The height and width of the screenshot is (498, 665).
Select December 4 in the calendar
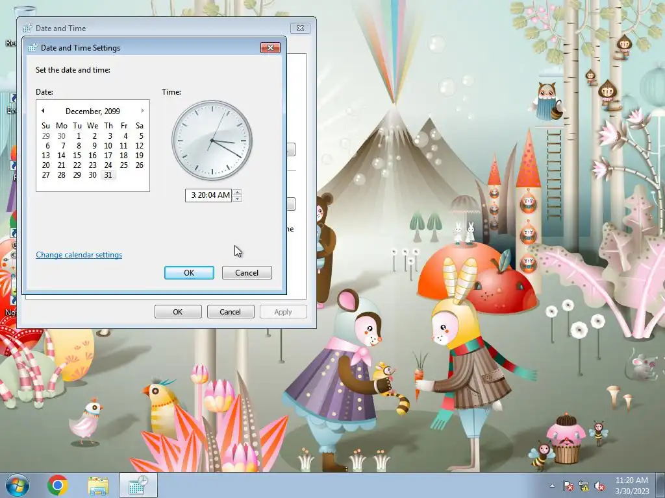(125, 136)
